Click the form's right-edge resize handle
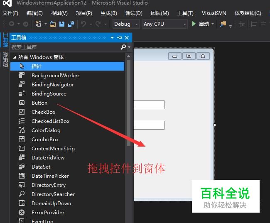The height and width of the screenshot is (223, 270). (214, 125)
